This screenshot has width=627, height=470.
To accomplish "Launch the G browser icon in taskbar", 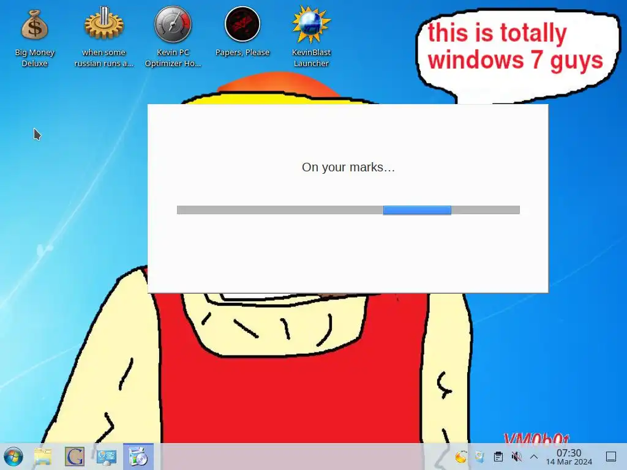I will click(75, 457).
